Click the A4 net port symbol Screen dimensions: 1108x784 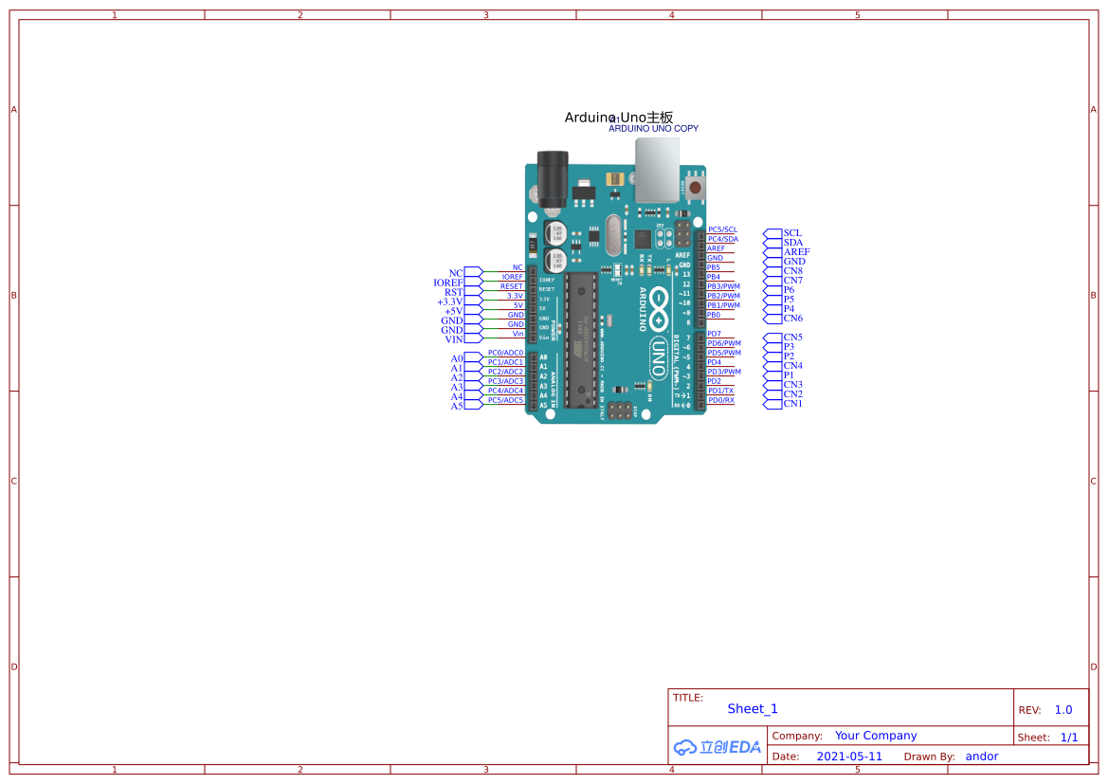click(474, 396)
